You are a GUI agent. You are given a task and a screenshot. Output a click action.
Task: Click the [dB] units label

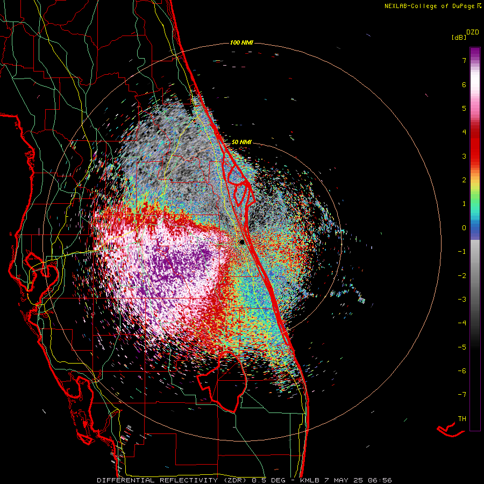click(459, 37)
